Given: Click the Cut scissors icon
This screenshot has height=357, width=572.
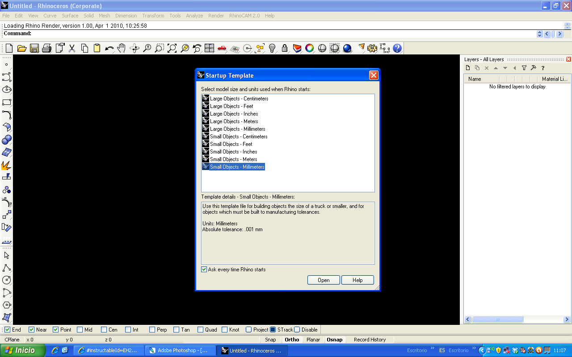Looking at the screenshot, I should [x=72, y=48].
